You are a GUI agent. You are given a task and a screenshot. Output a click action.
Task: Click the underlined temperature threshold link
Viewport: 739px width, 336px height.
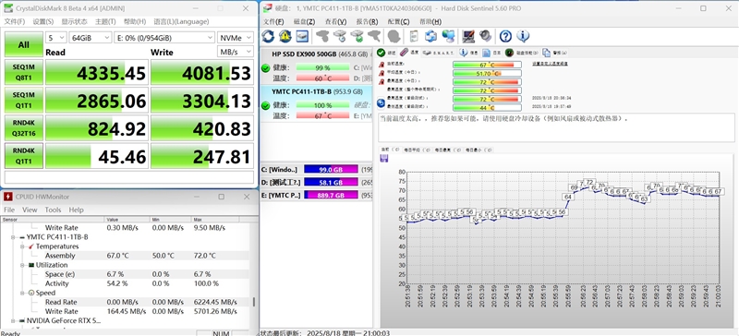tap(550, 63)
